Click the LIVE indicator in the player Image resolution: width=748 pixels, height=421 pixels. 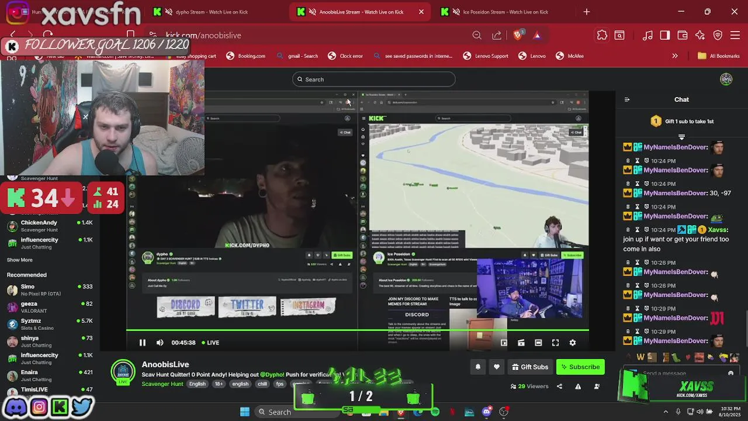tap(210, 343)
